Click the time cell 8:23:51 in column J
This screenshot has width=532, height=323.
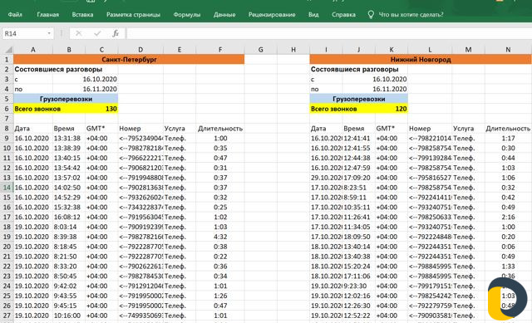[x=355, y=188]
